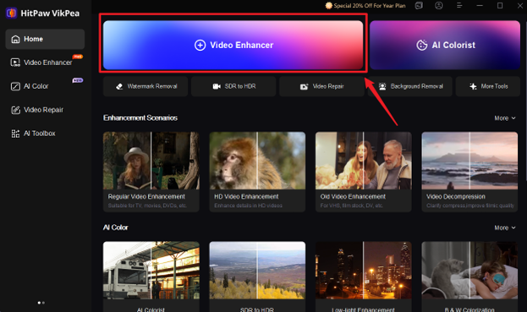Click the SDR to HDR camera icon
527x312 pixels.
pyautogui.click(x=217, y=86)
